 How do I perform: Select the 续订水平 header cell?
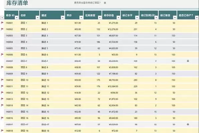(x=130, y=15)
